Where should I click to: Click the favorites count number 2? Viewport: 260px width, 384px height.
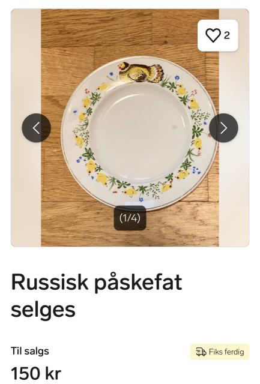[227, 35]
